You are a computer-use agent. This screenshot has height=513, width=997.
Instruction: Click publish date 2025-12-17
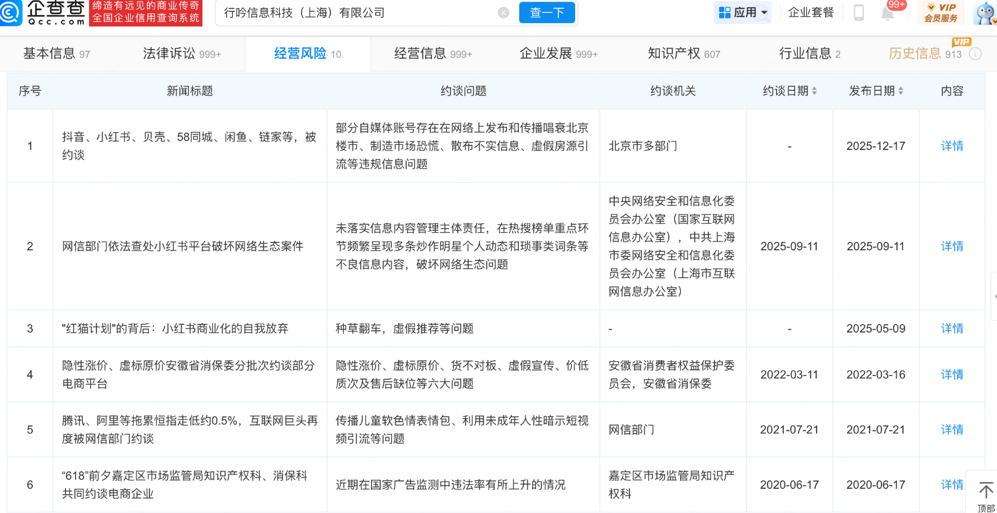point(876,146)
